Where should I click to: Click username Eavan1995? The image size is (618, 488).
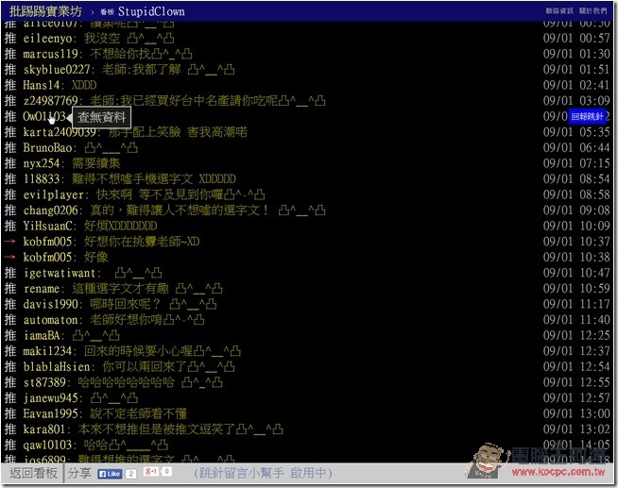[x=50, y=413]
